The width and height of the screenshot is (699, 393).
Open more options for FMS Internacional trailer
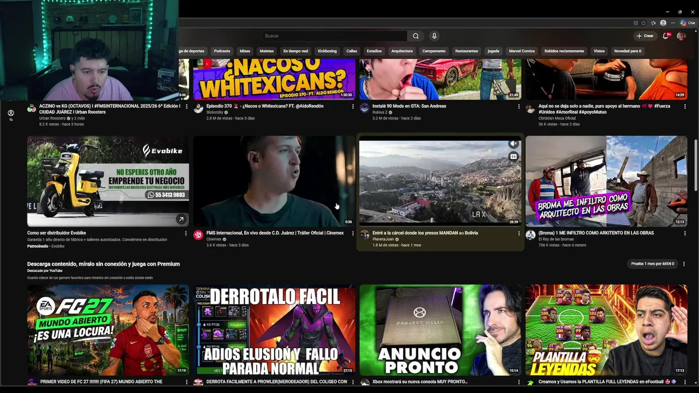353,233
